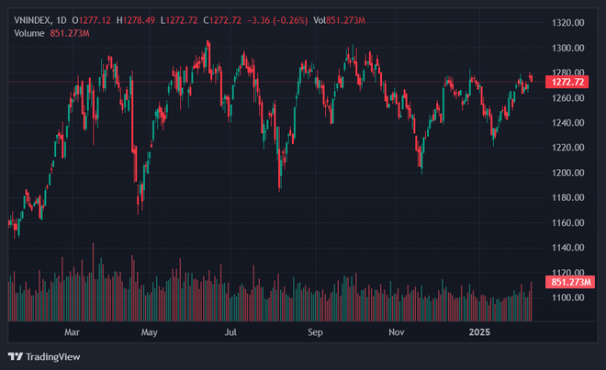Viewport: 606px width, 370px height.
Task: Click the red 1272.72 last price tag
Action: coord(567,82)
